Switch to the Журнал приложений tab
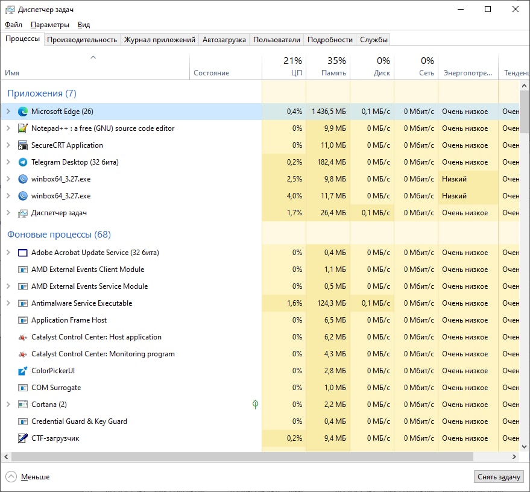 (160, 40)
